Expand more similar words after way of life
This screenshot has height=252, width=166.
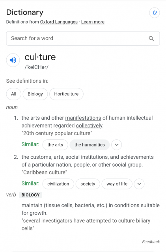click(x=139, y=184)
